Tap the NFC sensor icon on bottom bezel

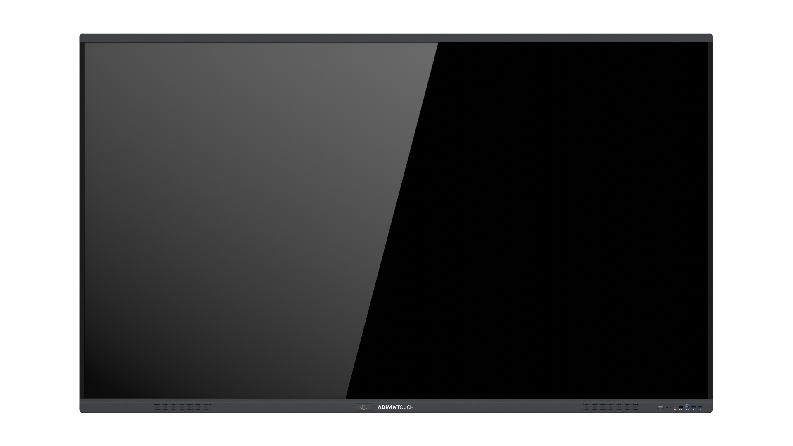(363, 407)
